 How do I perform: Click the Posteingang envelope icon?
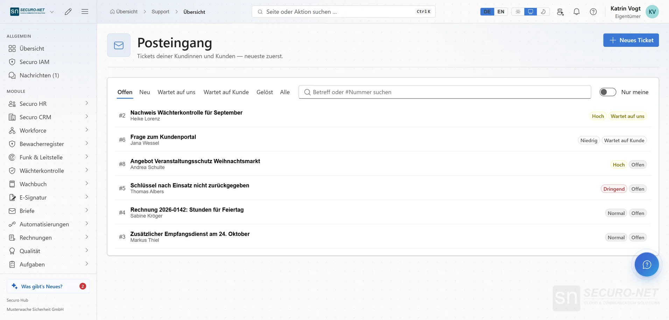coord(119,45)
